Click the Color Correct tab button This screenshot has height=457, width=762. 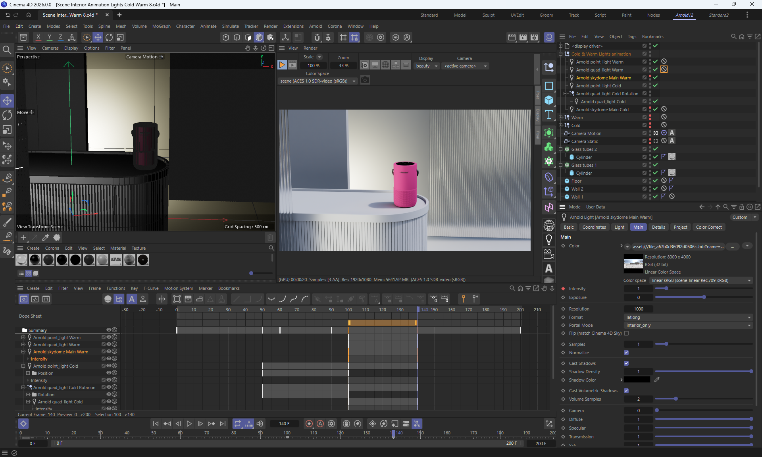pyautogui.click(x=708, y=227)
